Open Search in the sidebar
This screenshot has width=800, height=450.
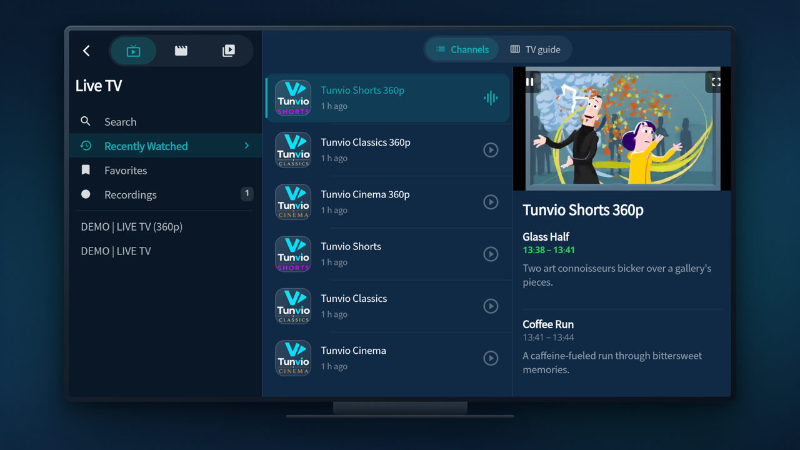tap(166, 122)
